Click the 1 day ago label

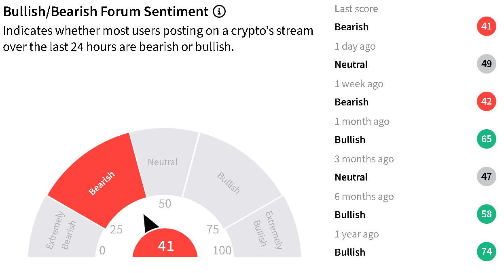coord(355,46)
